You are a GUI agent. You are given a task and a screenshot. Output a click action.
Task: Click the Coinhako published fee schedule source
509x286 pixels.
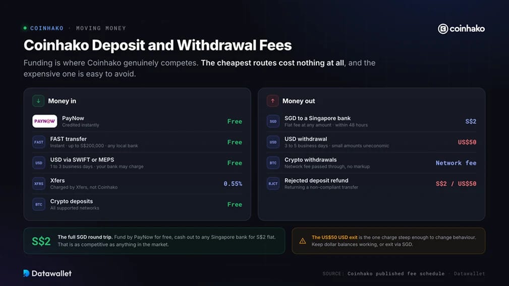(x=395, y=274)
